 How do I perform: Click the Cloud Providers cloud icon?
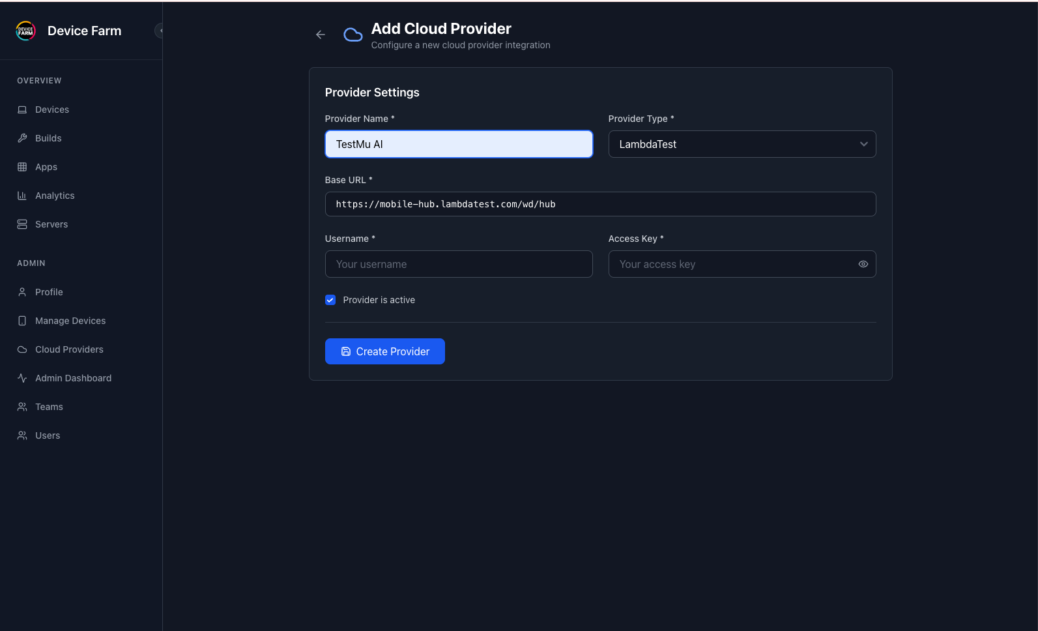click(x=22, y=349)
